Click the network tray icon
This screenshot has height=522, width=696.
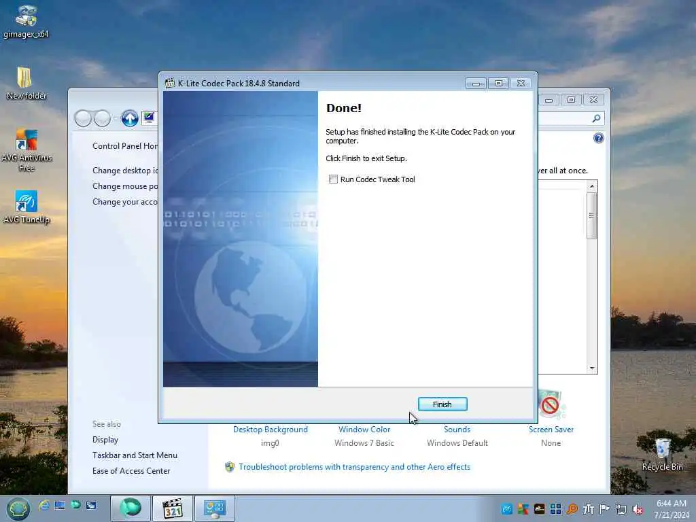click(621, 509)
